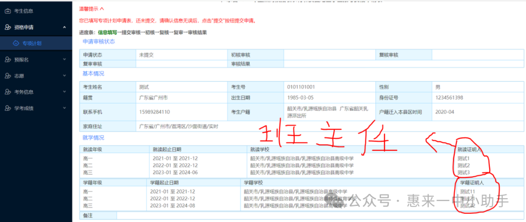Click the 复审审核 label cell
This screenshot has height=222, width=526.
point(108,64)
